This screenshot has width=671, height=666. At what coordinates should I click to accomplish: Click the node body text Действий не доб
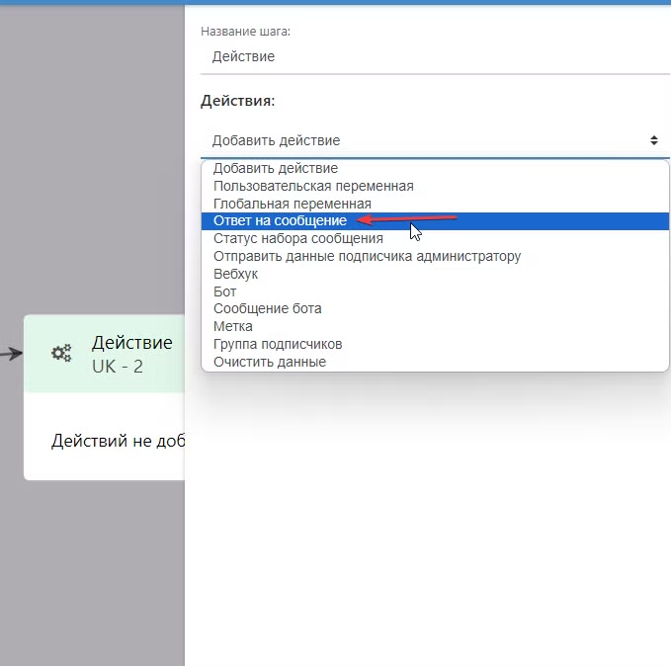coord(117,441)
